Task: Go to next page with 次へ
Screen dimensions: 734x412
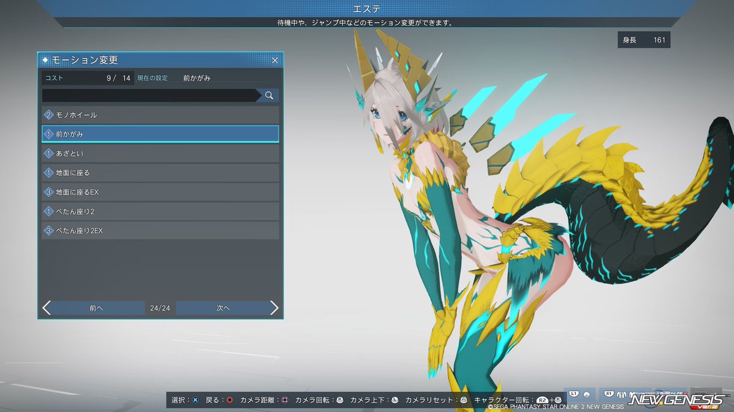Action: 223,308
